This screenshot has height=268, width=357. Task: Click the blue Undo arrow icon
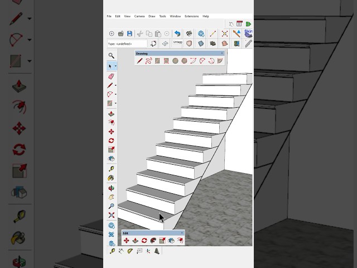(x=177, y=33)
